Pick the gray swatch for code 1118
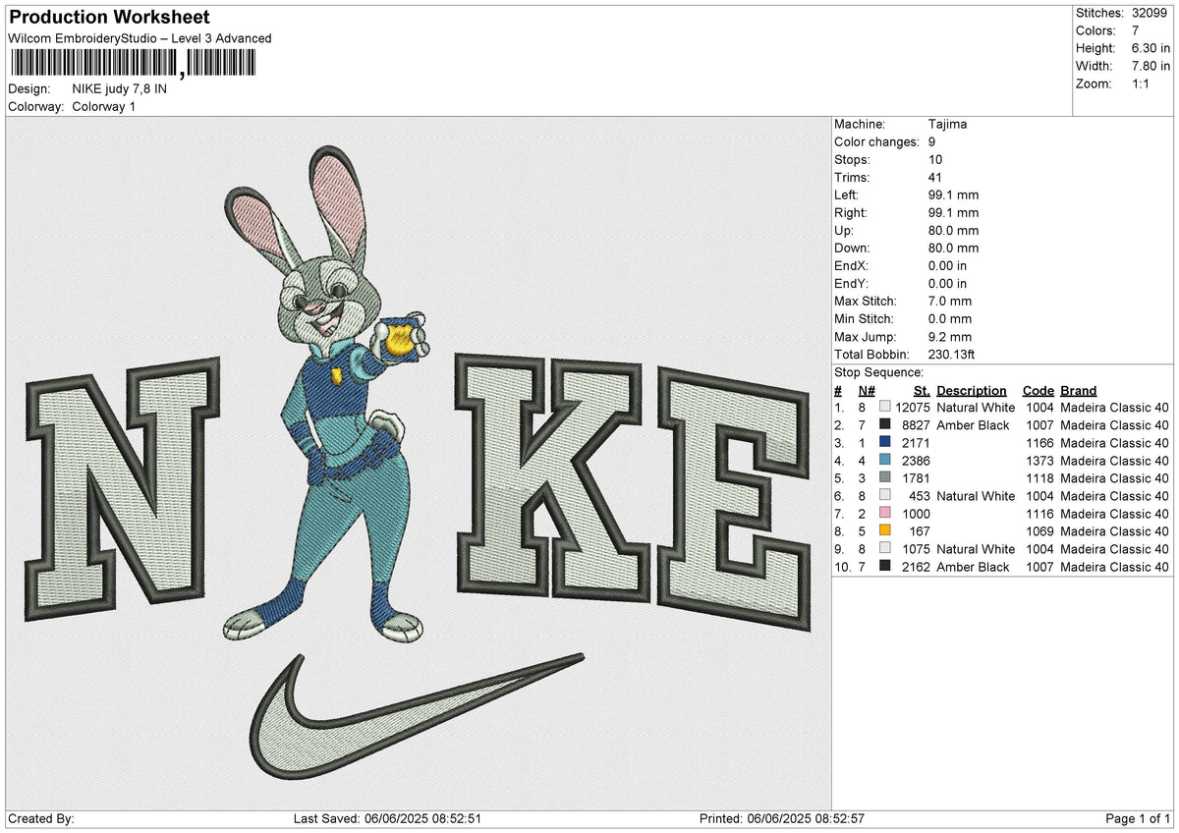The width and height of the screenshot is (1179, 833). point(885,478)
